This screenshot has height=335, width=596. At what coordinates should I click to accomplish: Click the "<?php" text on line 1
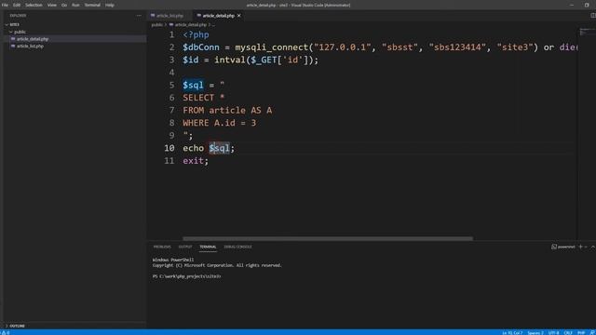pos(196,35)
